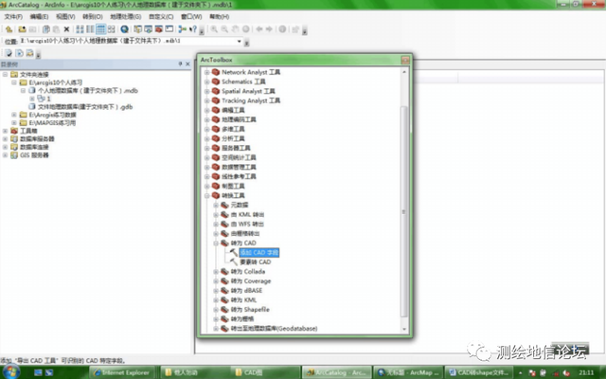Click the ArcToolbox vertical scrollbar thumb
Screen dimensions: 606x379
click(x=404, y=211)
